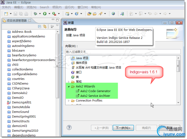This screenshot has height=139, width=187.
Task: Click the Run External Tools icon
Action: tap(54, 14)
